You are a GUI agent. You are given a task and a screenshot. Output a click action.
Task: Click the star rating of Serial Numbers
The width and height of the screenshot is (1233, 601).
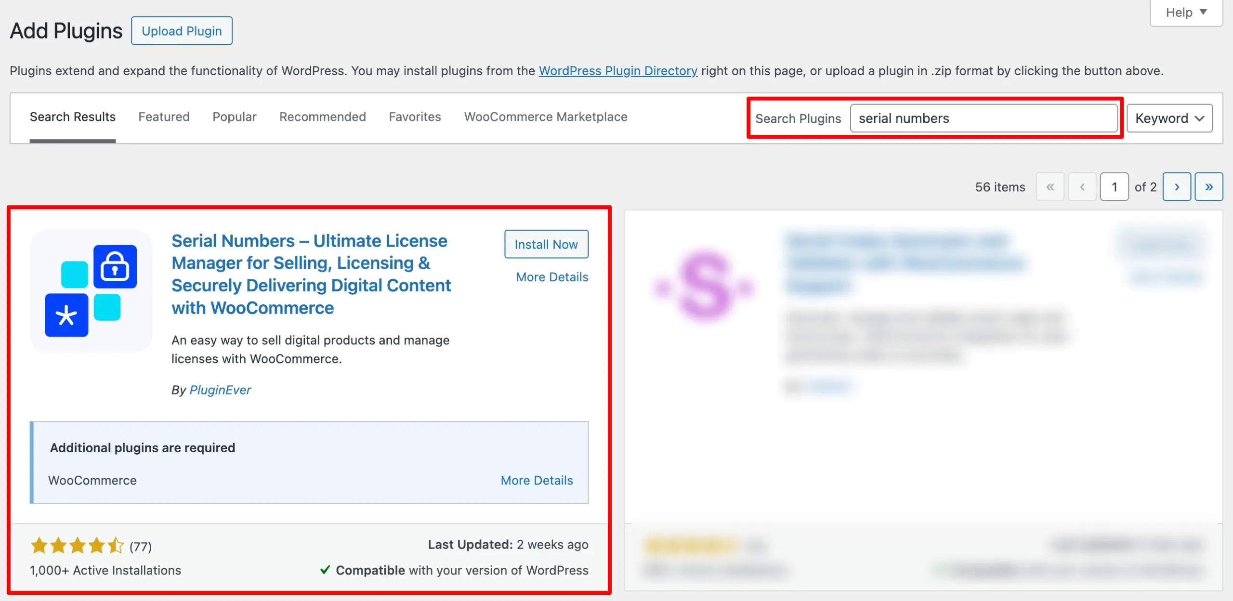(77, 546)
